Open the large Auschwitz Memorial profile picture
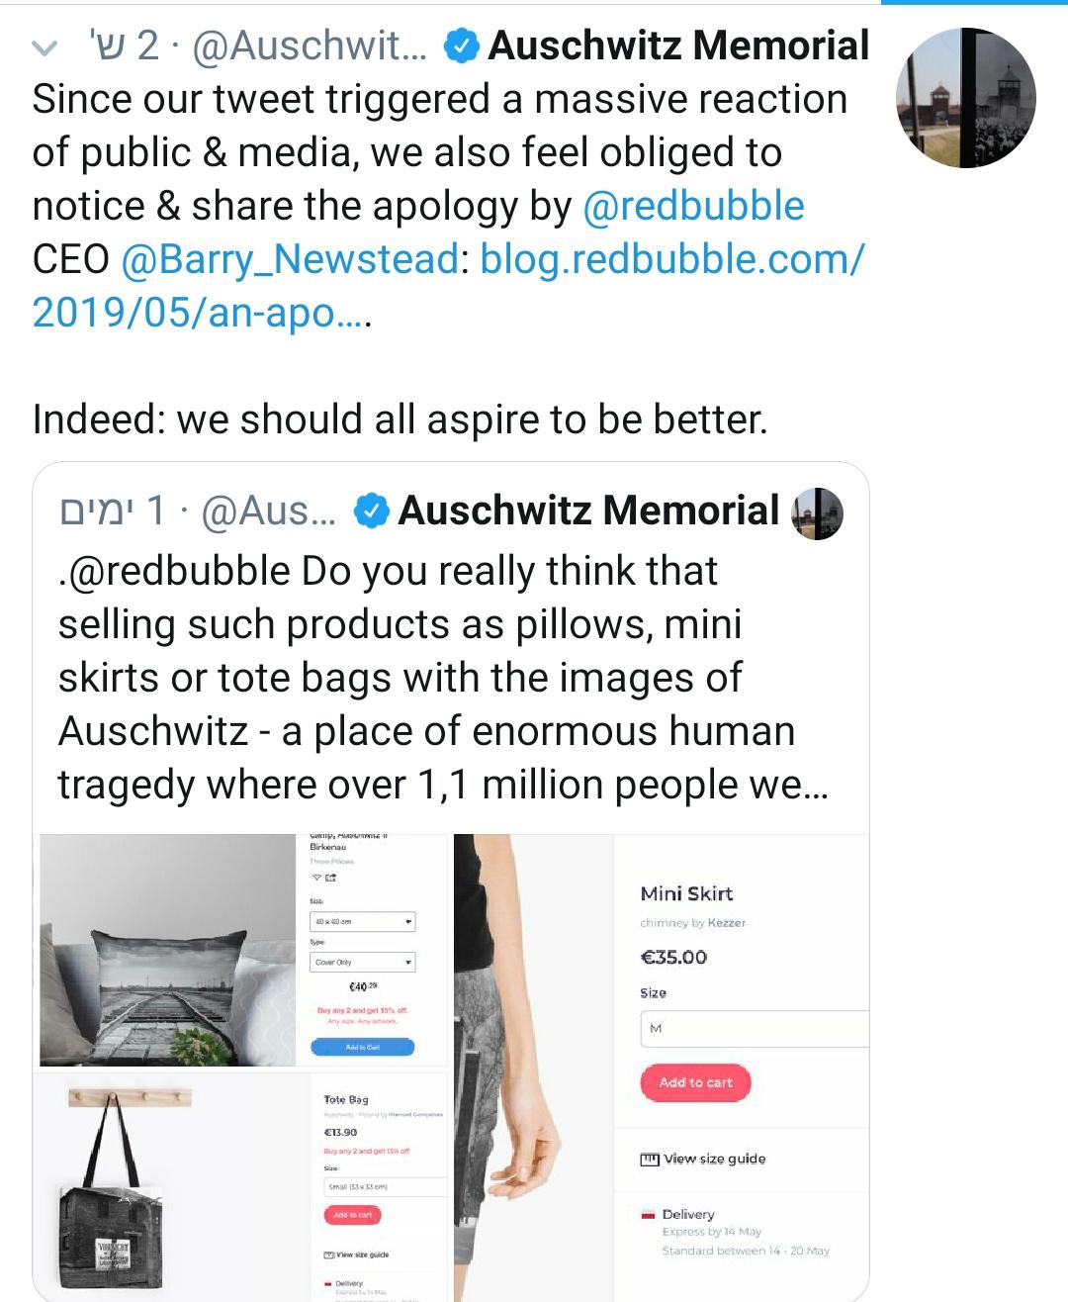 click(965, 98)
